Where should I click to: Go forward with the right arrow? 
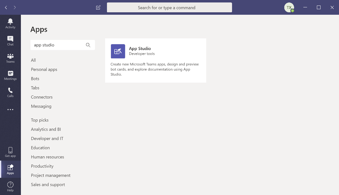[x=15, y=8]
